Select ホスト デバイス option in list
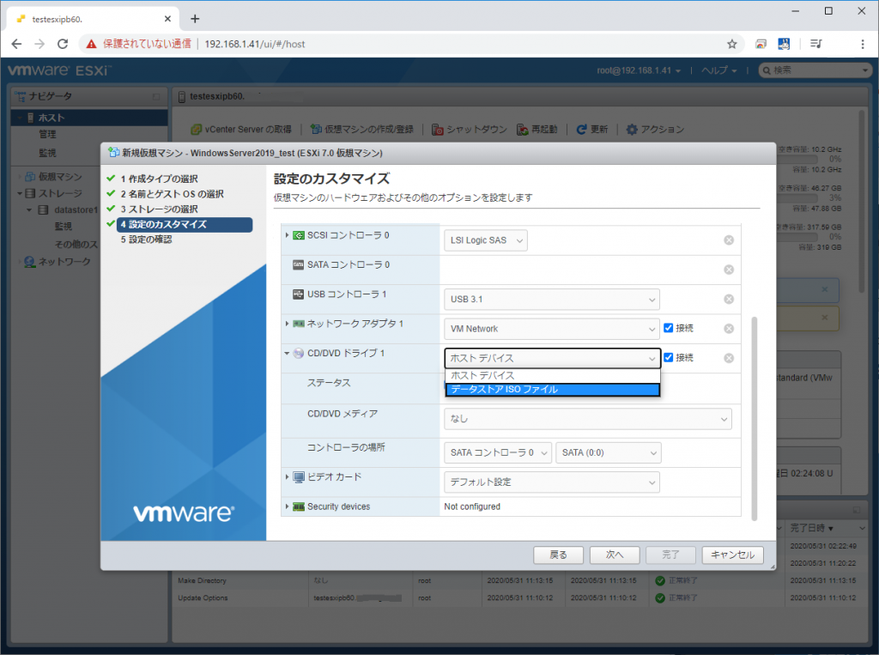The image size is (879, 655). coord(553,375)
